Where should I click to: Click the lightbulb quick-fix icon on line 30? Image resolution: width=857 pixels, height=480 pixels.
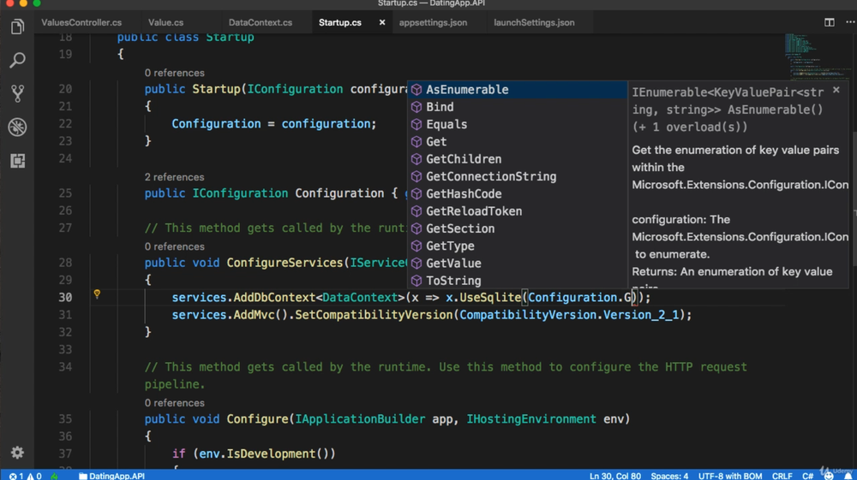[x=97, y=294]
